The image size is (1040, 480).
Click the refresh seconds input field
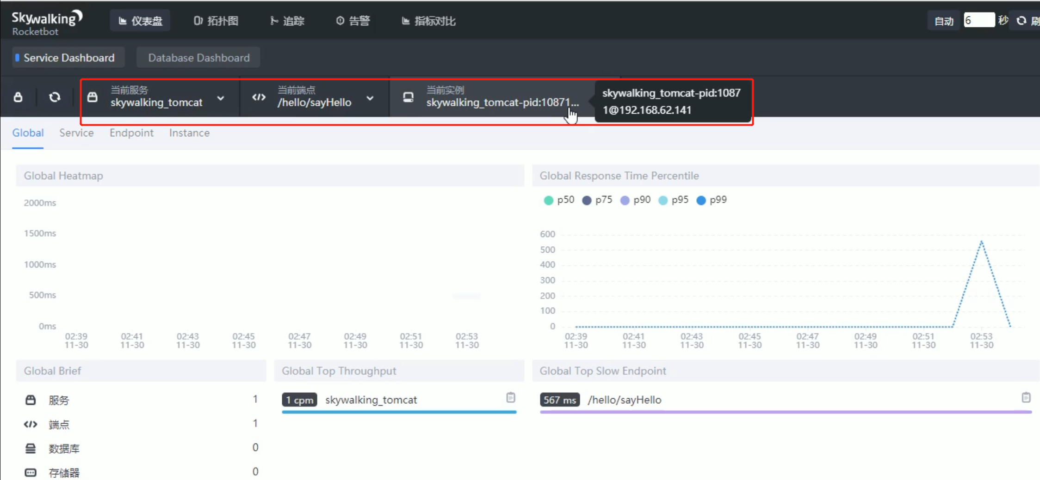(979, 20)
